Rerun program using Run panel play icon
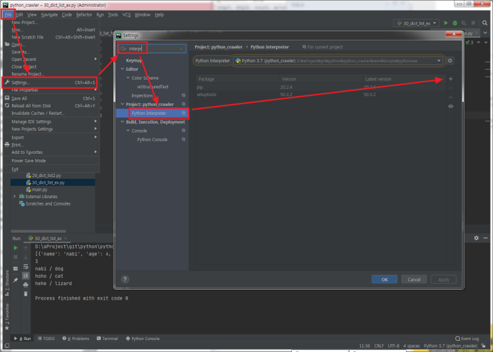Viewport: 493px width, 352px height. (15, 248)
